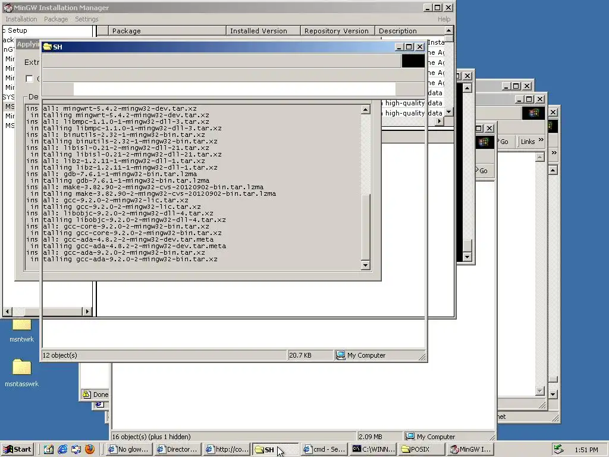This screenshot has width=609, height=457.
Task: Click the black console window scroll-down arrow
Action: 467,257
